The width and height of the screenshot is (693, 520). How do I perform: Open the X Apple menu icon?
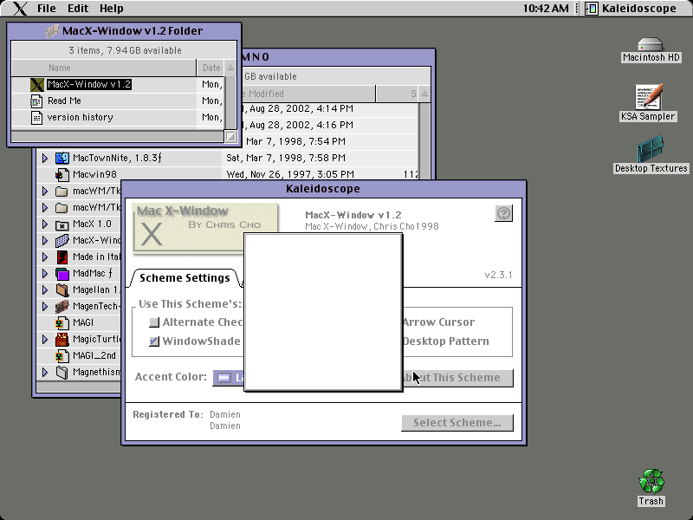click(x=19, y=9)
